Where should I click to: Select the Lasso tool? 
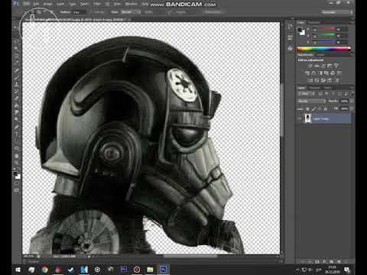point(16,41)
